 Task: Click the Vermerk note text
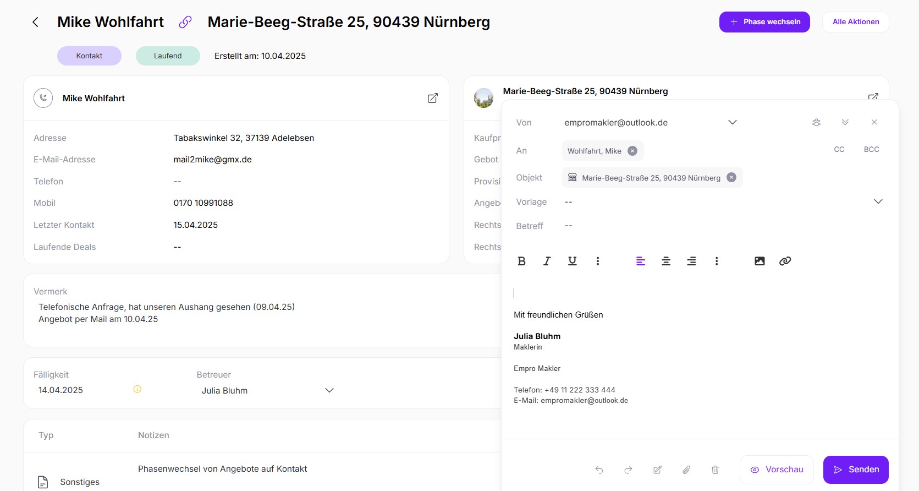coord(167,313)
